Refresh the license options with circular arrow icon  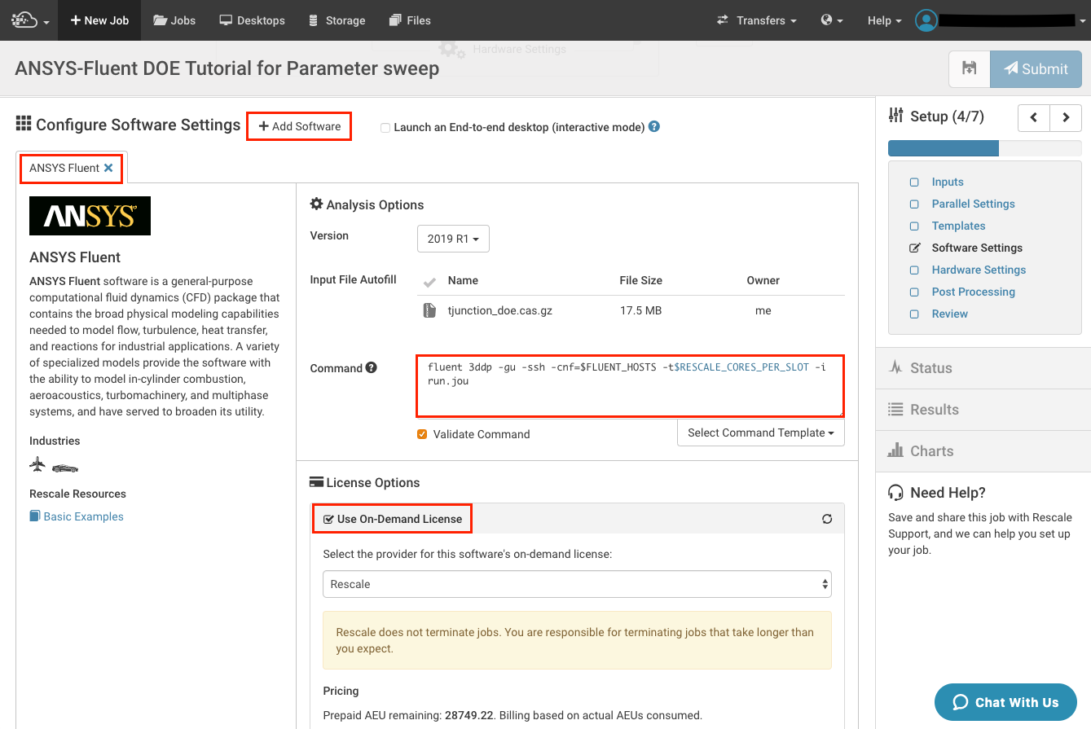click(827, 519)
